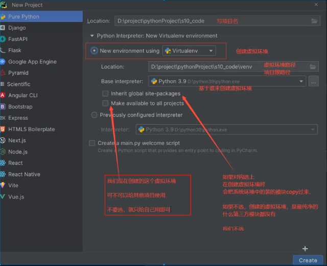The height and width of the screenshot is (266, 327).
Task: Click the Bootstrap B icon
Action: pyautogui.click(x=3, y=107)
